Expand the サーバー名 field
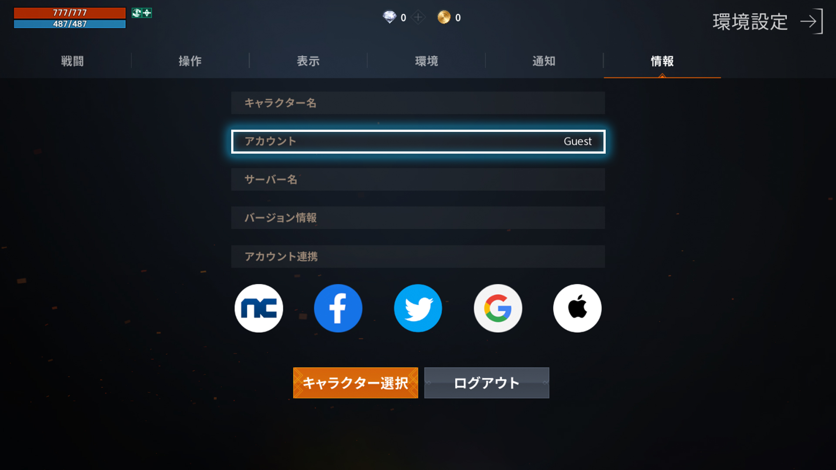836x470 pixels. tap(418, 179)
